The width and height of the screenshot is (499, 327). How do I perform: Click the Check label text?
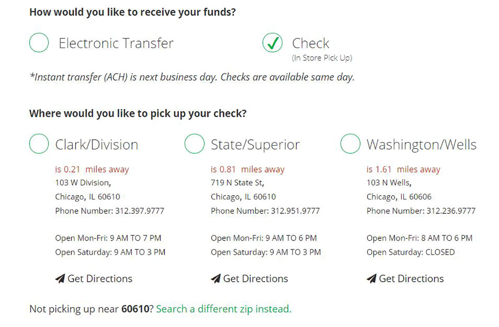311,43
